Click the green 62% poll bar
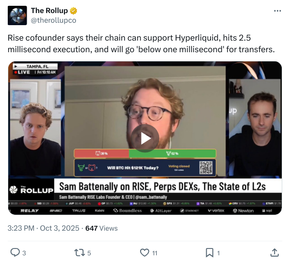 172,153
